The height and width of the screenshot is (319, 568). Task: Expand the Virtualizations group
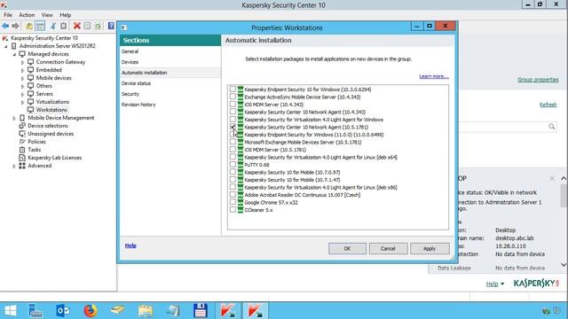coord(22,102)
